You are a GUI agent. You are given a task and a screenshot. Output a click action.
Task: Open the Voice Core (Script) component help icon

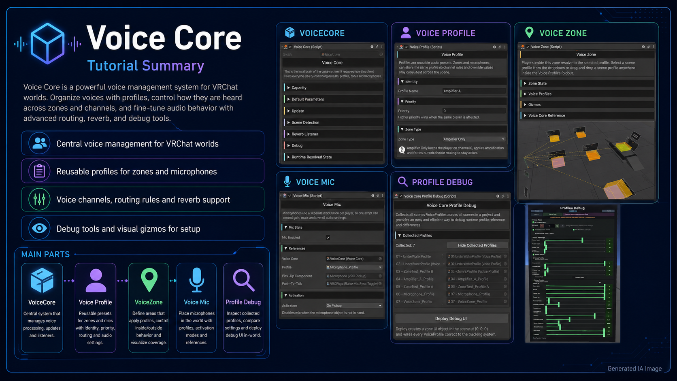372,47
